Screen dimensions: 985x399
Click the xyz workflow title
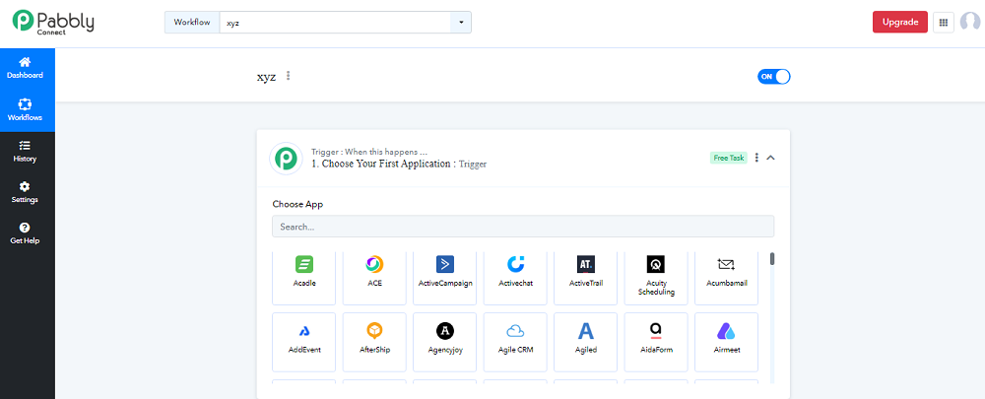coord(266,77)
